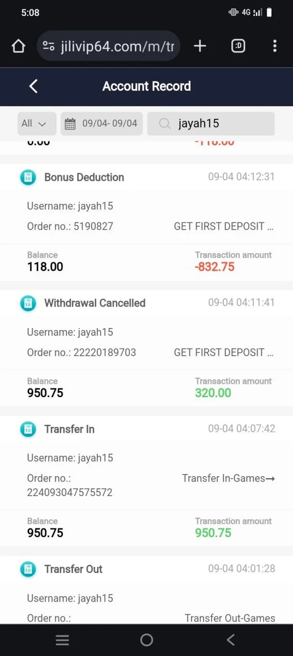The image size is (293, 656).
Task: Click the Withdrawal Cancelled record icon
Action: (x=28, y=303)
